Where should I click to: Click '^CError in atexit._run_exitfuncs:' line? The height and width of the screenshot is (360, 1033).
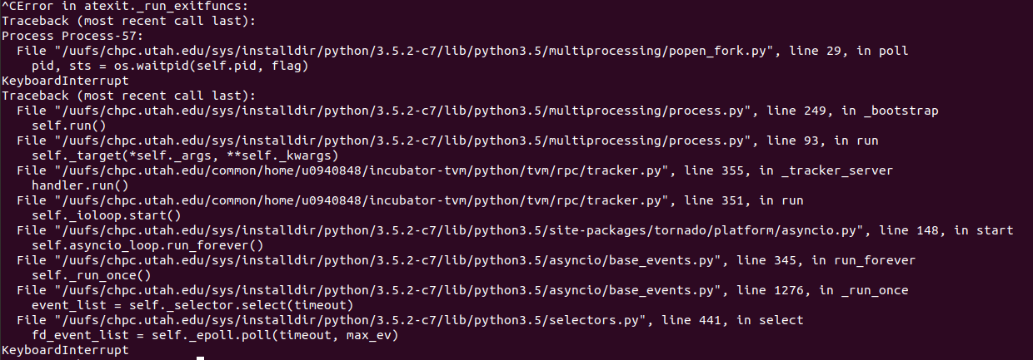[125, 7]
